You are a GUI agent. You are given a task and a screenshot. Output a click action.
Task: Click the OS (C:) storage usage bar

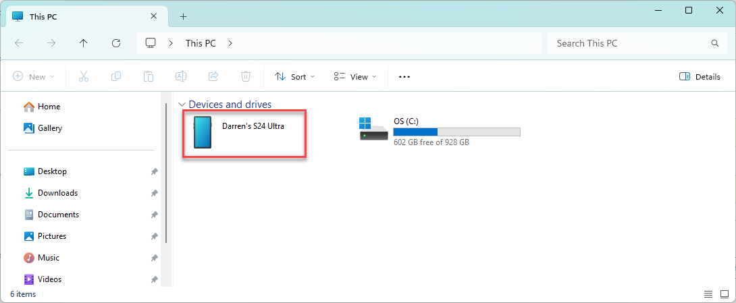click(x=456, y=132)
